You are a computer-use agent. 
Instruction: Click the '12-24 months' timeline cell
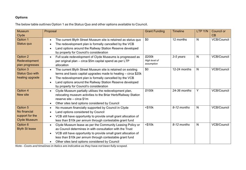coord(182,69)
